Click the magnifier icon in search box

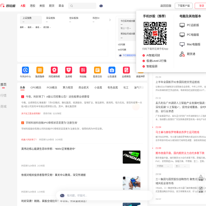pyautogui.click(x=71, y=6)
